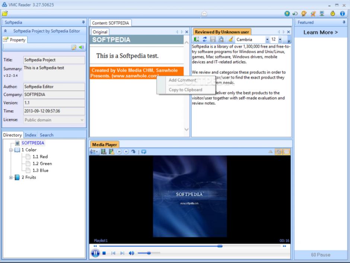350x263 pixels.
Task: Click the Company field SOFTPEDIA
Action: (x=54, y=95)
